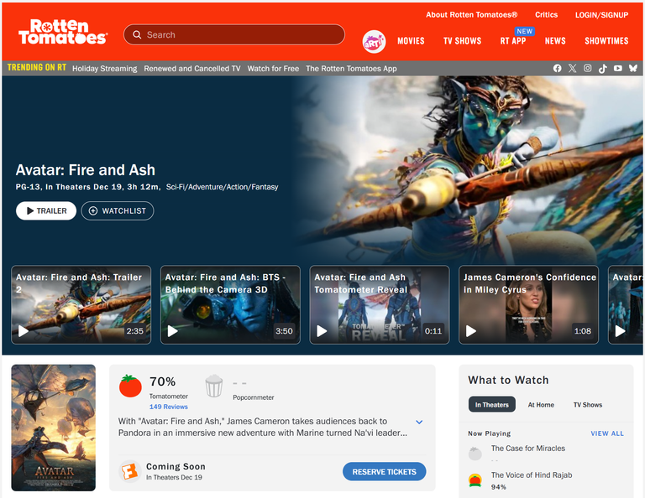Open the 149 Reviews link

168,407
